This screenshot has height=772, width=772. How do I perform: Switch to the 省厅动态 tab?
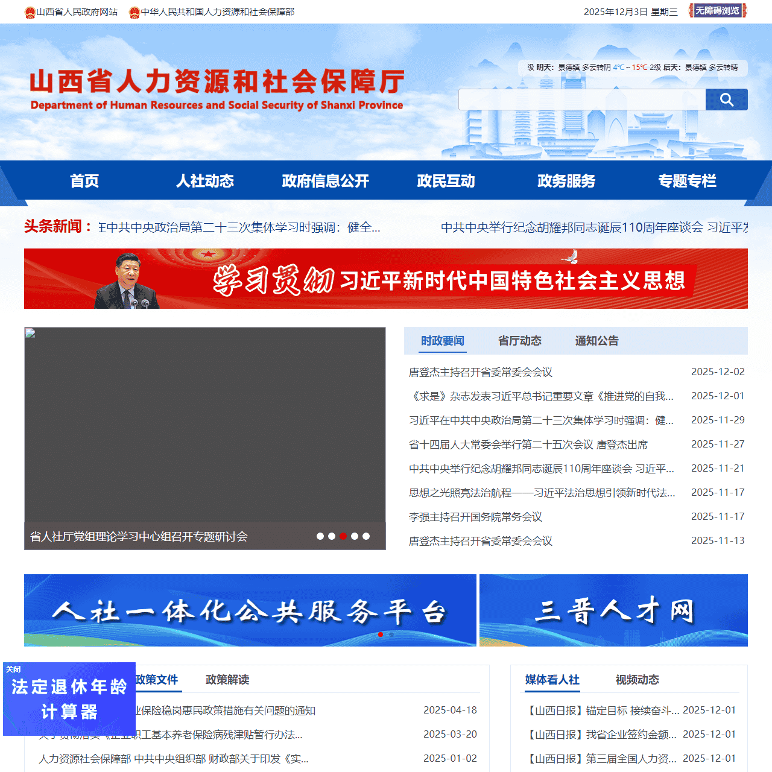pos(519,341)
